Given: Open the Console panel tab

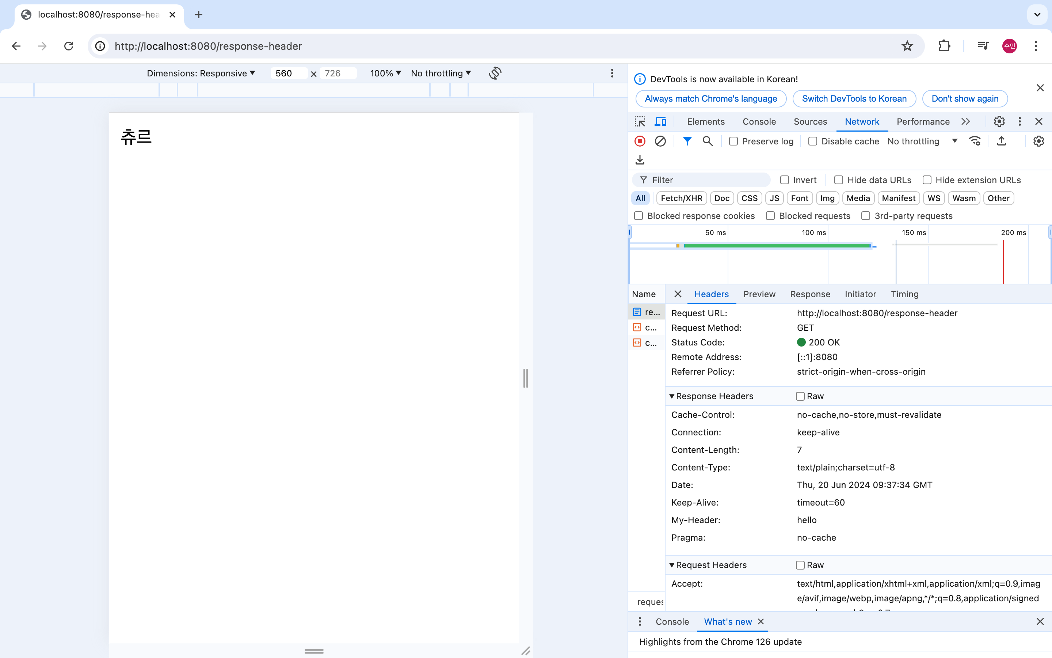Looking at the screenshot, I should coord(759,121).
